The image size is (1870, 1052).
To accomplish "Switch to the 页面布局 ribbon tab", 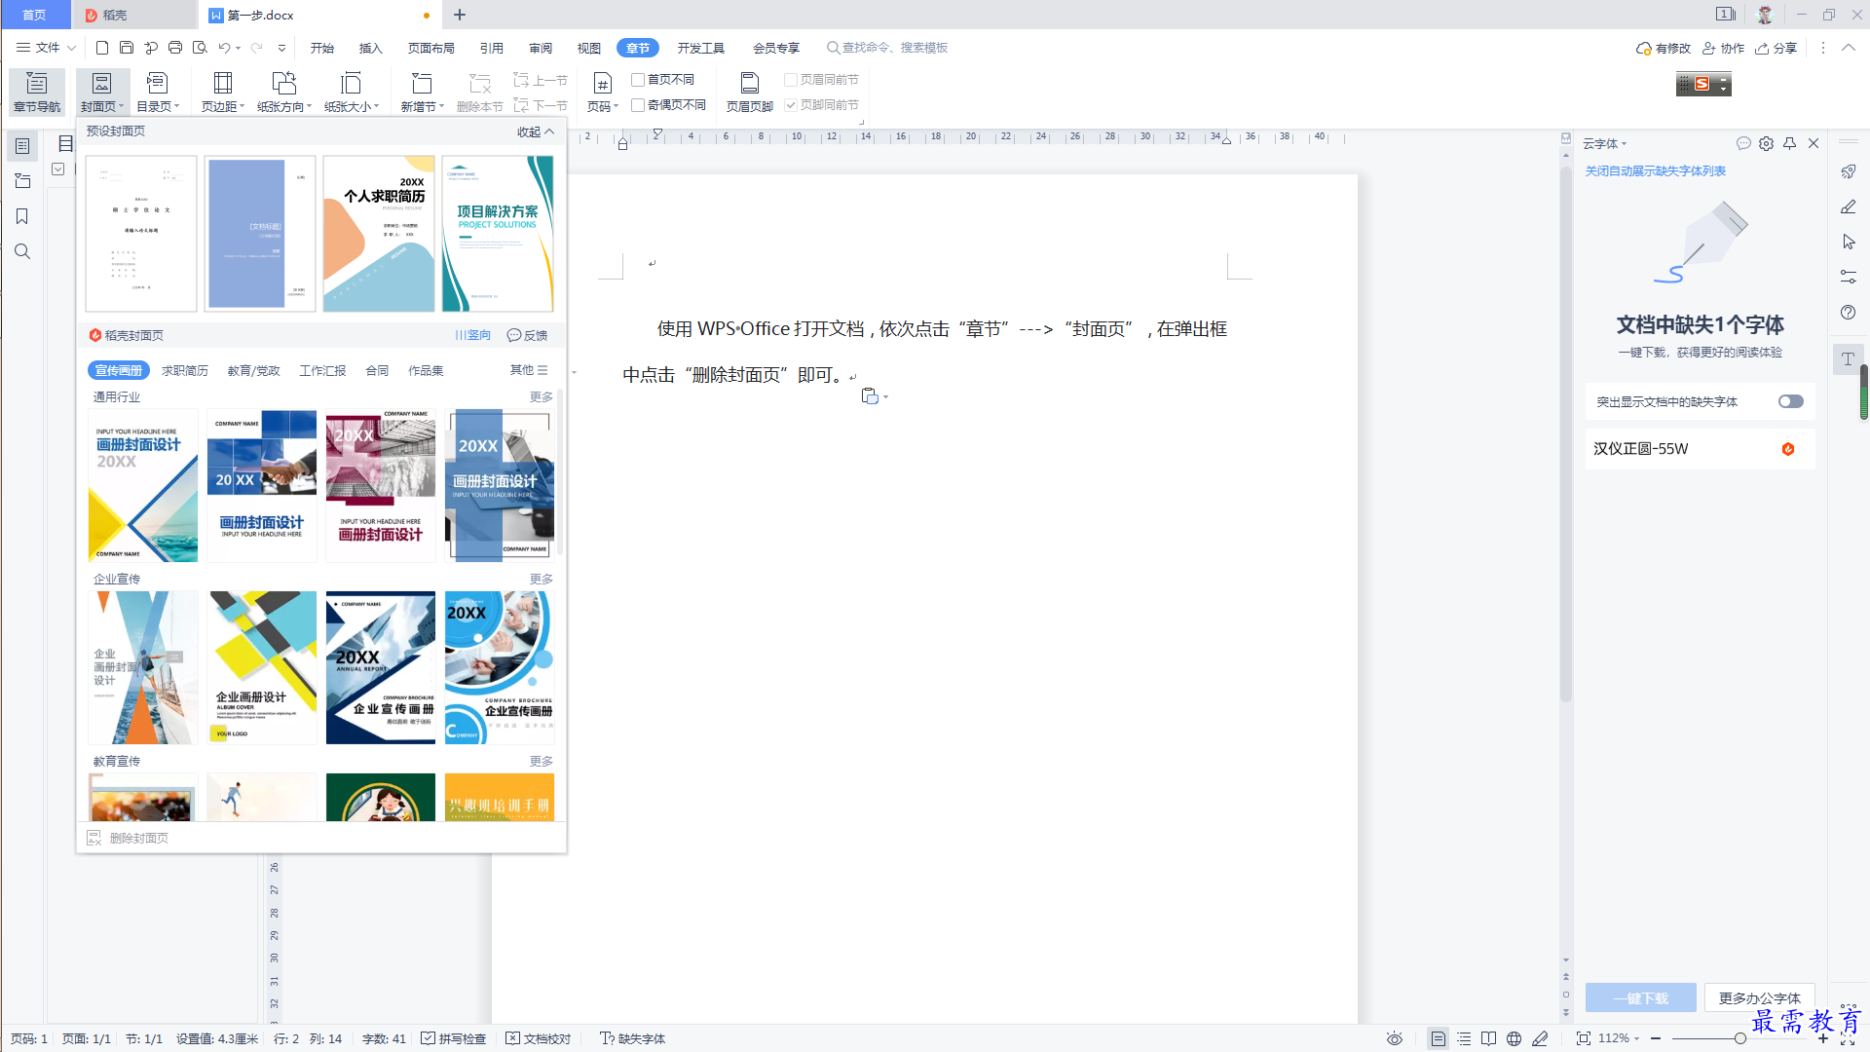I will tap(430, 48).
